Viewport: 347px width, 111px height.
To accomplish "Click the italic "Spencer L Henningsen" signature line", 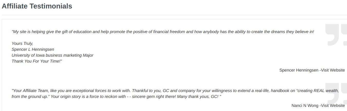I will [33, 49].
